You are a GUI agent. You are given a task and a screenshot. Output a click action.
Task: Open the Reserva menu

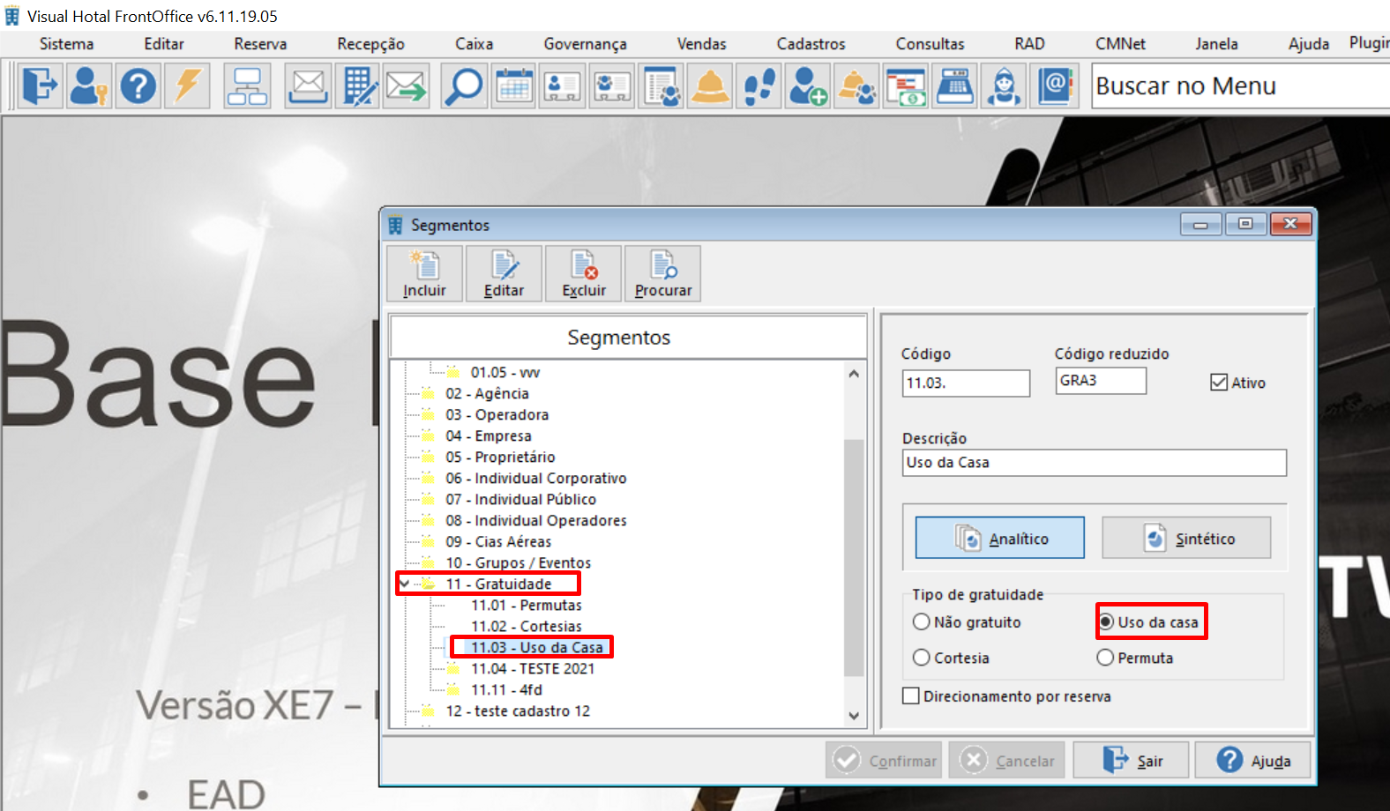tap(260, 44)
